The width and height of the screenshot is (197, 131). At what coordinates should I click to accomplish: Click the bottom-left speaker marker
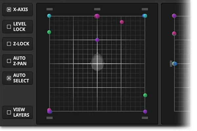(x=50, y=118)
